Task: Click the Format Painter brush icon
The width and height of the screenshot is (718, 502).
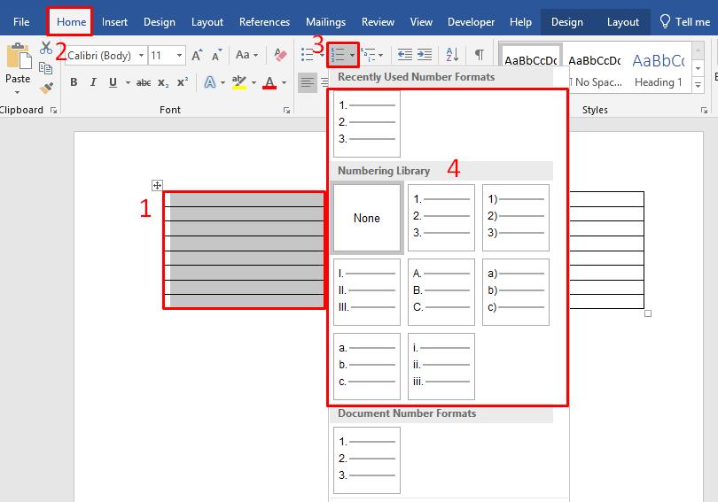Action: (x=46, y=88)
